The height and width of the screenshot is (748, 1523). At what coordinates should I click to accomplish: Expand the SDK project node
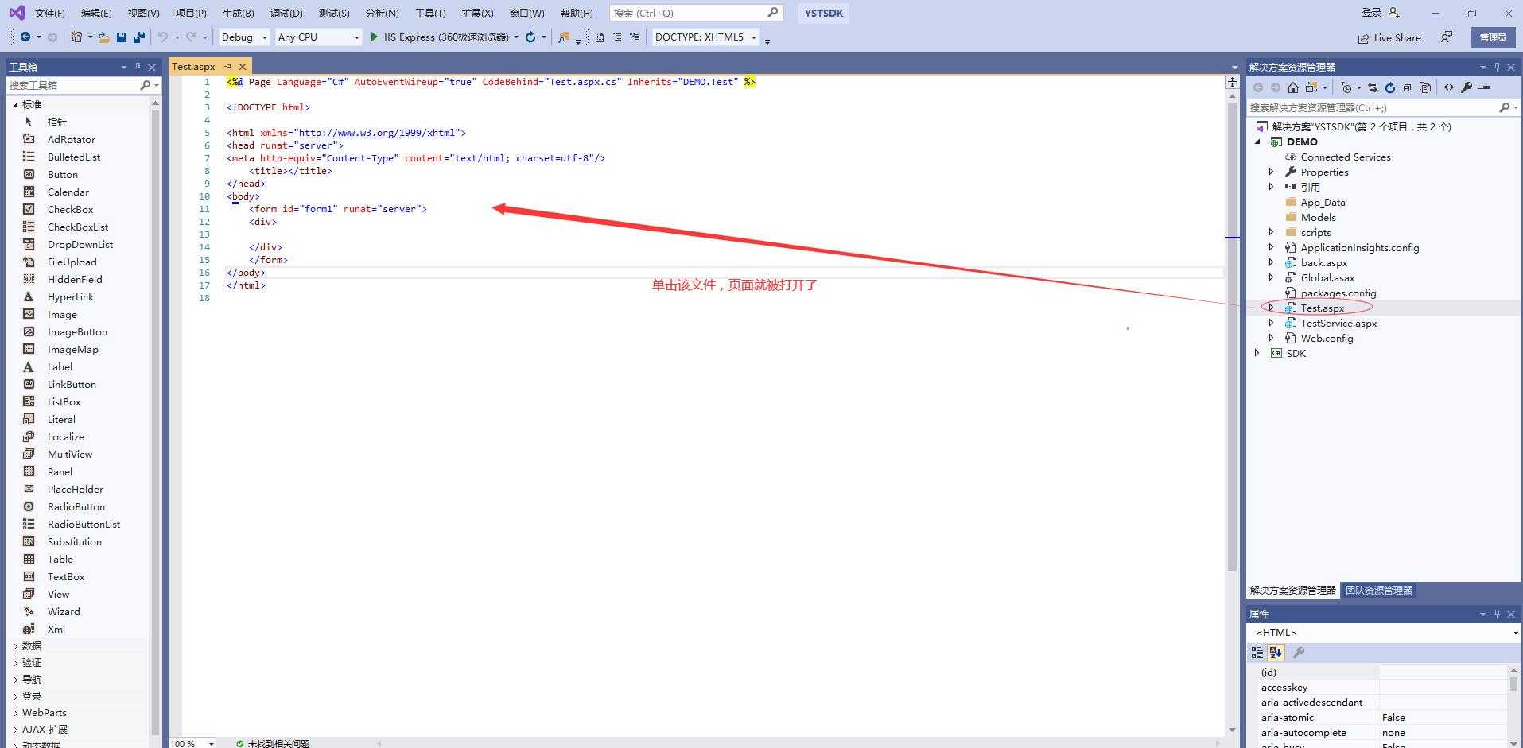[x=1257, y=353]
